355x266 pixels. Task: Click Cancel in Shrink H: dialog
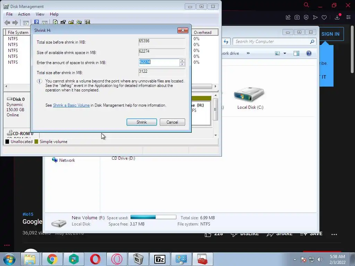pos(172,122)
